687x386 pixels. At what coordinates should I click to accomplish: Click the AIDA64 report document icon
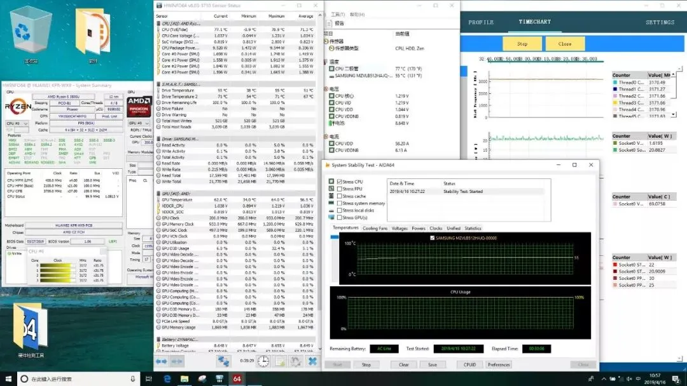(x=330, y=23)
